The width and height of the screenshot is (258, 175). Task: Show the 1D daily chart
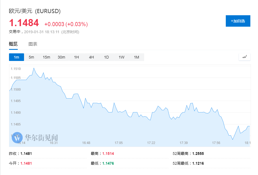pyautogui.click(x=106, y=57)
